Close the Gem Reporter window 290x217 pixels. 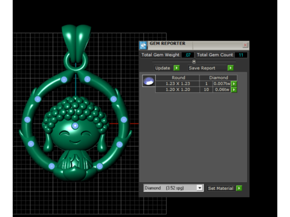[x=245, y=45]
